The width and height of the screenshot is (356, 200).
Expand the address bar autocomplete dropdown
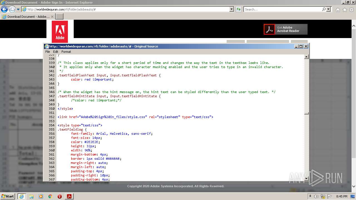(232, 9)
